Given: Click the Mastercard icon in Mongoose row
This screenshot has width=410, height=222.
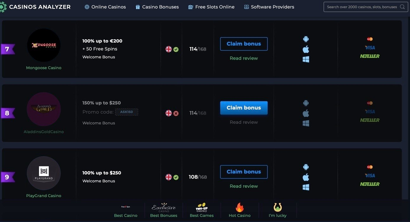Looking at the screenshot, I should (x=370, y=39).
